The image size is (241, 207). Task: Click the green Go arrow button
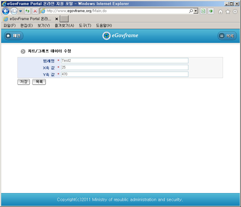[211, 11]
